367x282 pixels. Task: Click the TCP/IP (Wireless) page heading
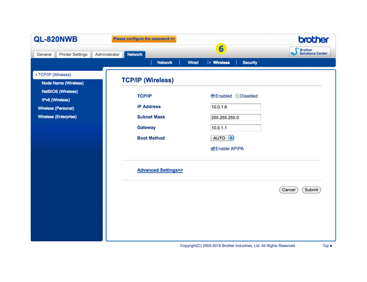[147, 80]
